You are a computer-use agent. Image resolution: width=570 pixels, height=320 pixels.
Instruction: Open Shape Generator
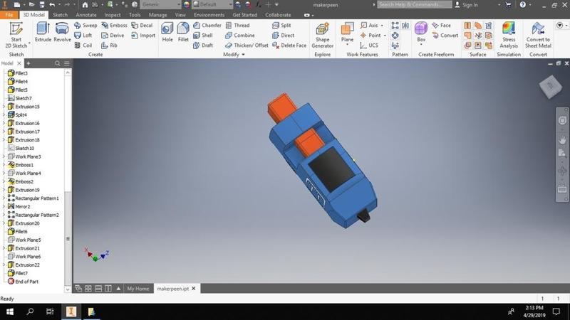click(323, 35)
